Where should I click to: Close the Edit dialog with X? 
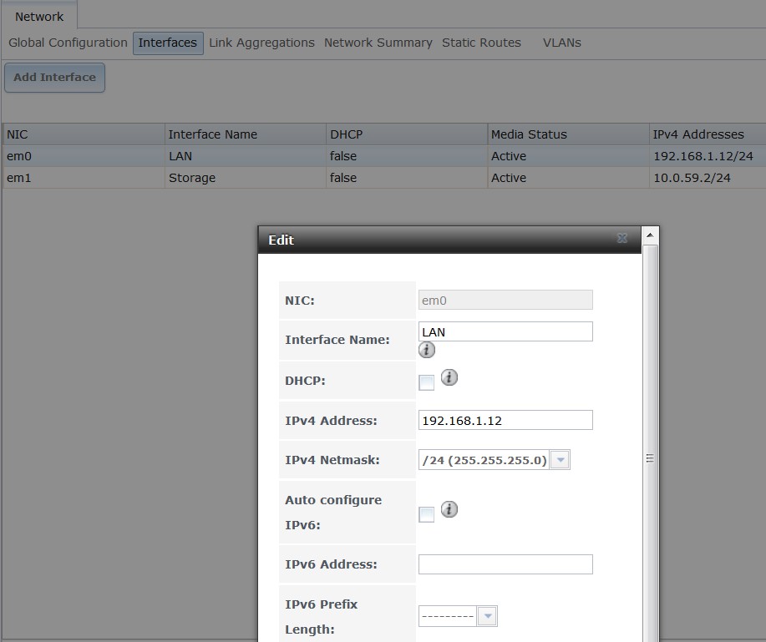(x=622, y=239)
